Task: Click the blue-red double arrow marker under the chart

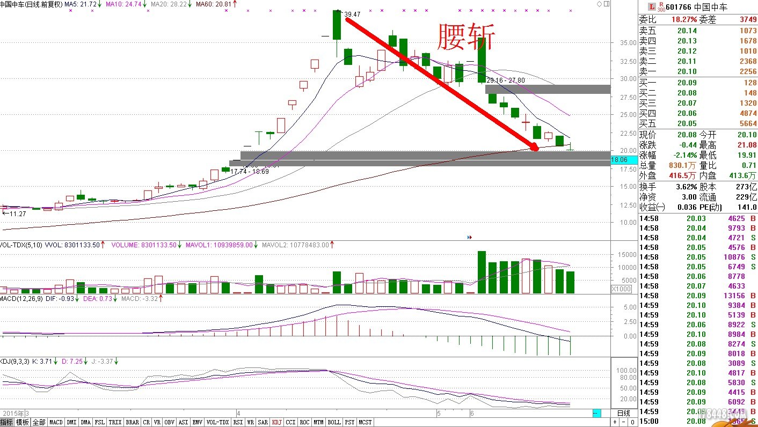Action: [470, 237]
